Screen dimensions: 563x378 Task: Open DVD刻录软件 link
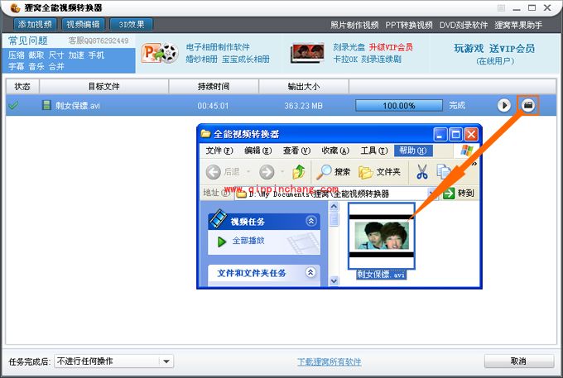pyautogui.click(x=464, y=25)
